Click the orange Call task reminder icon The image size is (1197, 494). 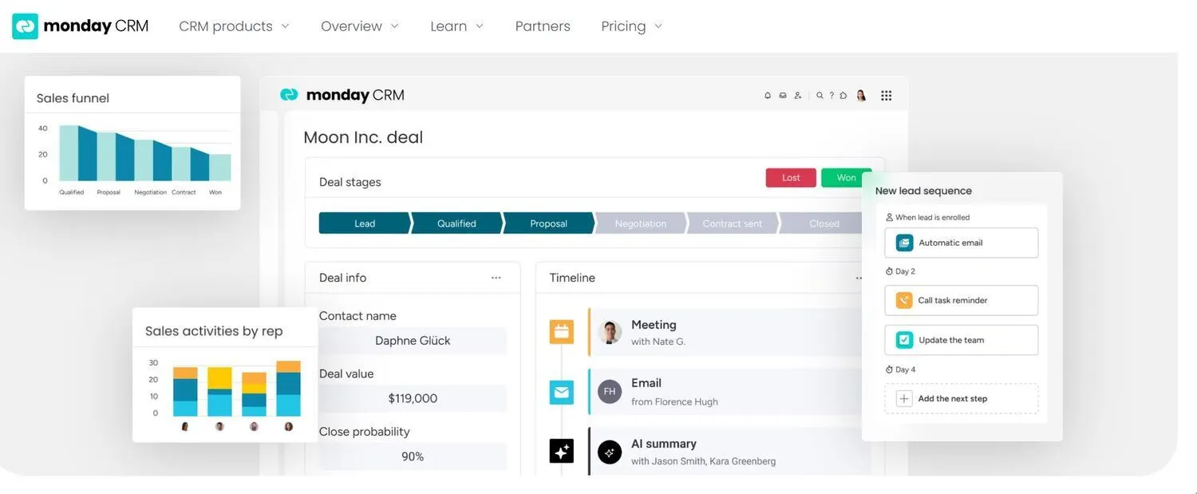tap(904, 300)
